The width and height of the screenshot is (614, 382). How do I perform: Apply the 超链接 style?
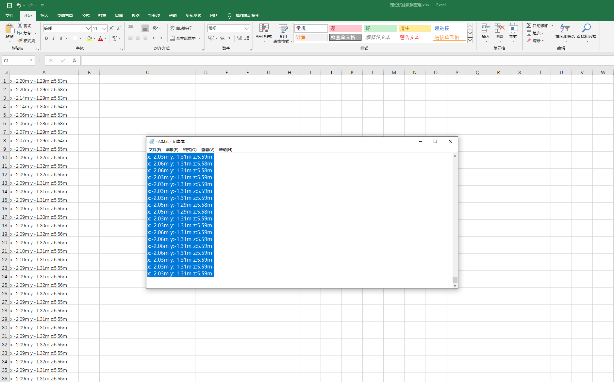(449, 28)
